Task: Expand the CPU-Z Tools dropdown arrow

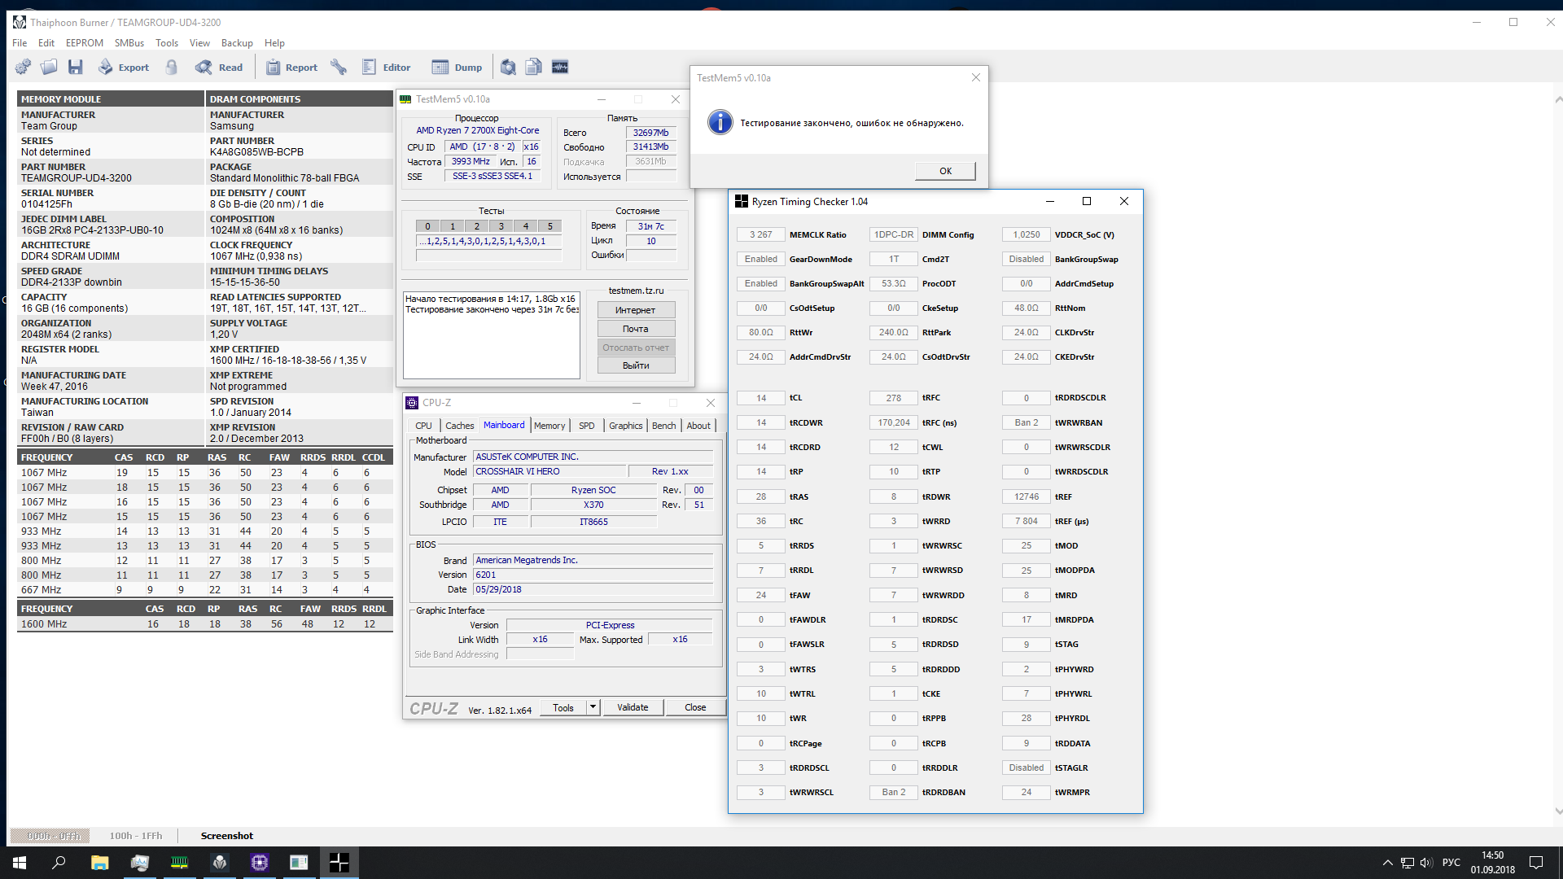Action: (593, 707)
